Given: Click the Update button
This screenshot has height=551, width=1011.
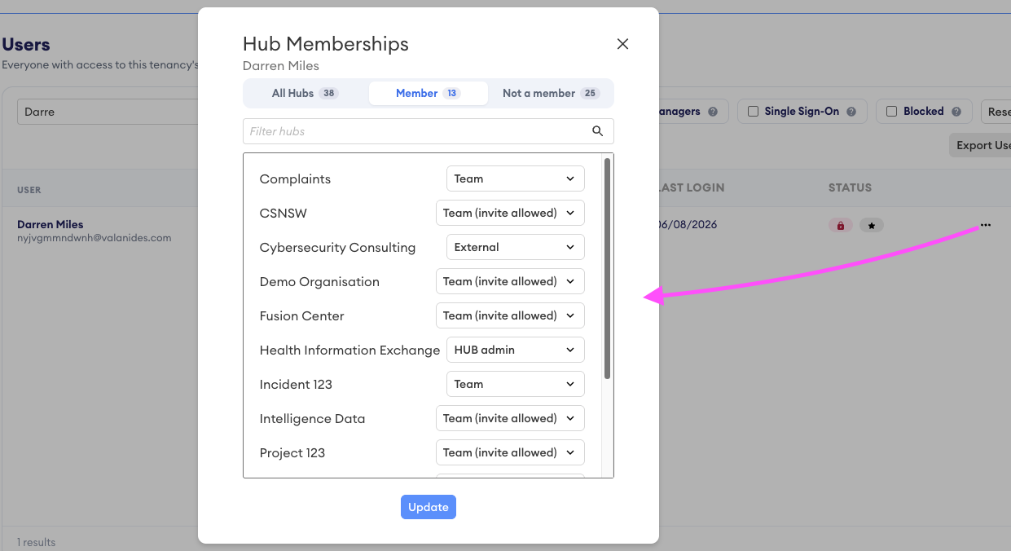Looking at the screenshot, I should pos(429,507).
